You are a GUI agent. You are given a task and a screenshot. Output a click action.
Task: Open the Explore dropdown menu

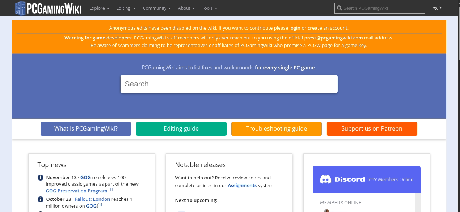tap(99, 8)
